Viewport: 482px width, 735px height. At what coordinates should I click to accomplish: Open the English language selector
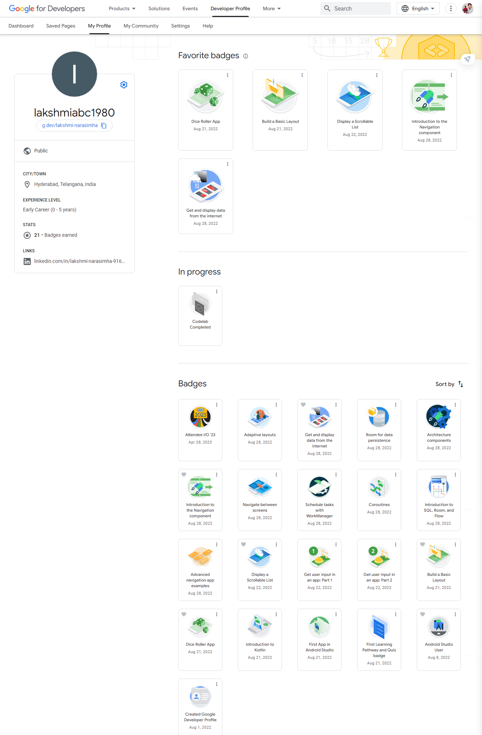418,8
